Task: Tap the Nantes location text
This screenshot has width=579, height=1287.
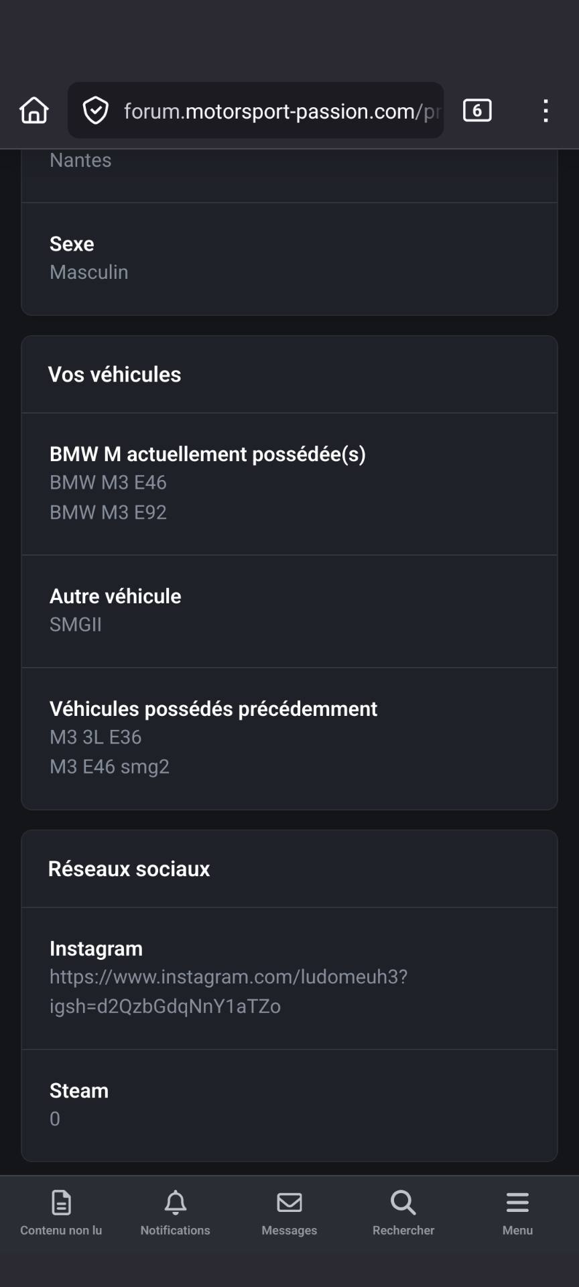Action: point(80,160)
